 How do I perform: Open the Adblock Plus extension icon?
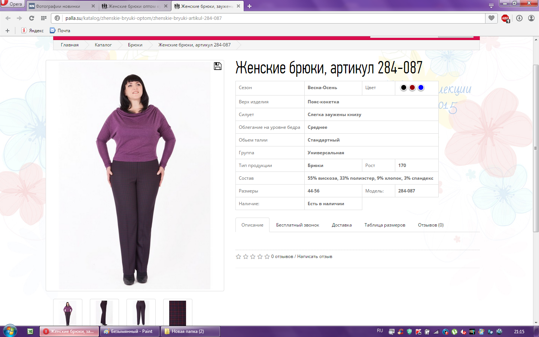[x=505, y=18]
